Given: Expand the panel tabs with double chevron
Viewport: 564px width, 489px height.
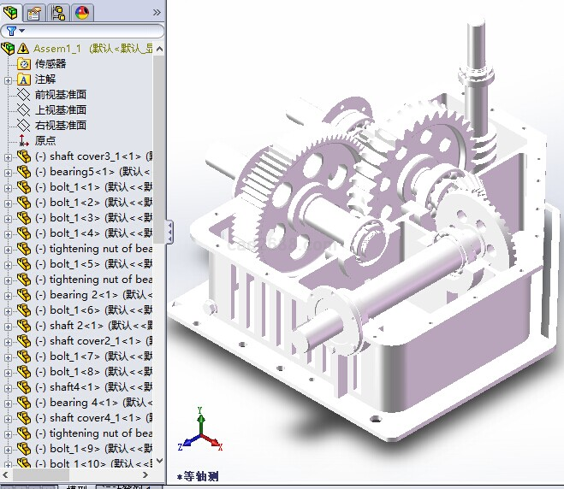Looking at the screenshot, I should [156, 12].
